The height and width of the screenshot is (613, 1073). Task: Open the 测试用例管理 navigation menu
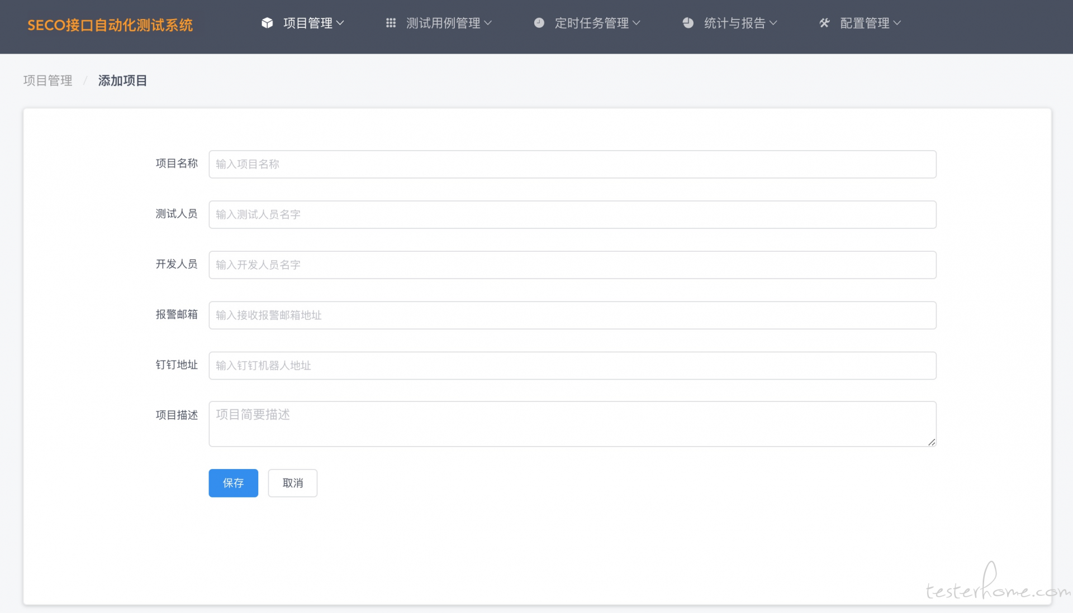pyautogui.click(x=439, y=23)
